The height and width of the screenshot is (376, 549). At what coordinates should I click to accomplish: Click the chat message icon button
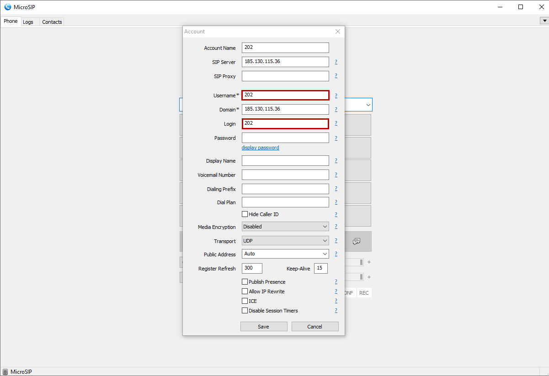tap(357, 241)
